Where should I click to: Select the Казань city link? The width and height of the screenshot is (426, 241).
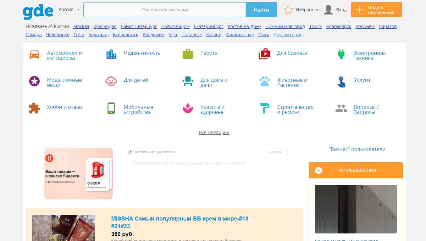(x=214, y=35)
